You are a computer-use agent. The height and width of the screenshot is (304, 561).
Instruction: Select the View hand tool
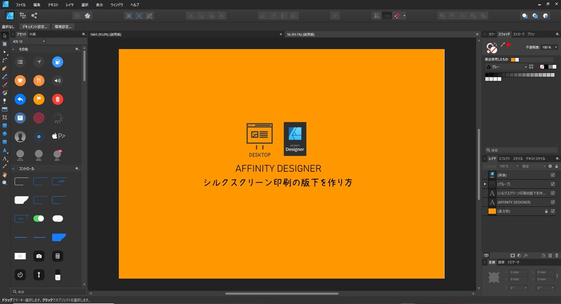pyautogui.click(x=5, y=175)
